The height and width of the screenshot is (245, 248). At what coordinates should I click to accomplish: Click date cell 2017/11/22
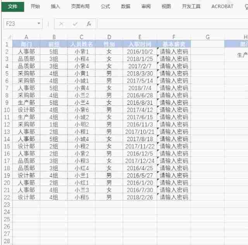coord(140,146)
